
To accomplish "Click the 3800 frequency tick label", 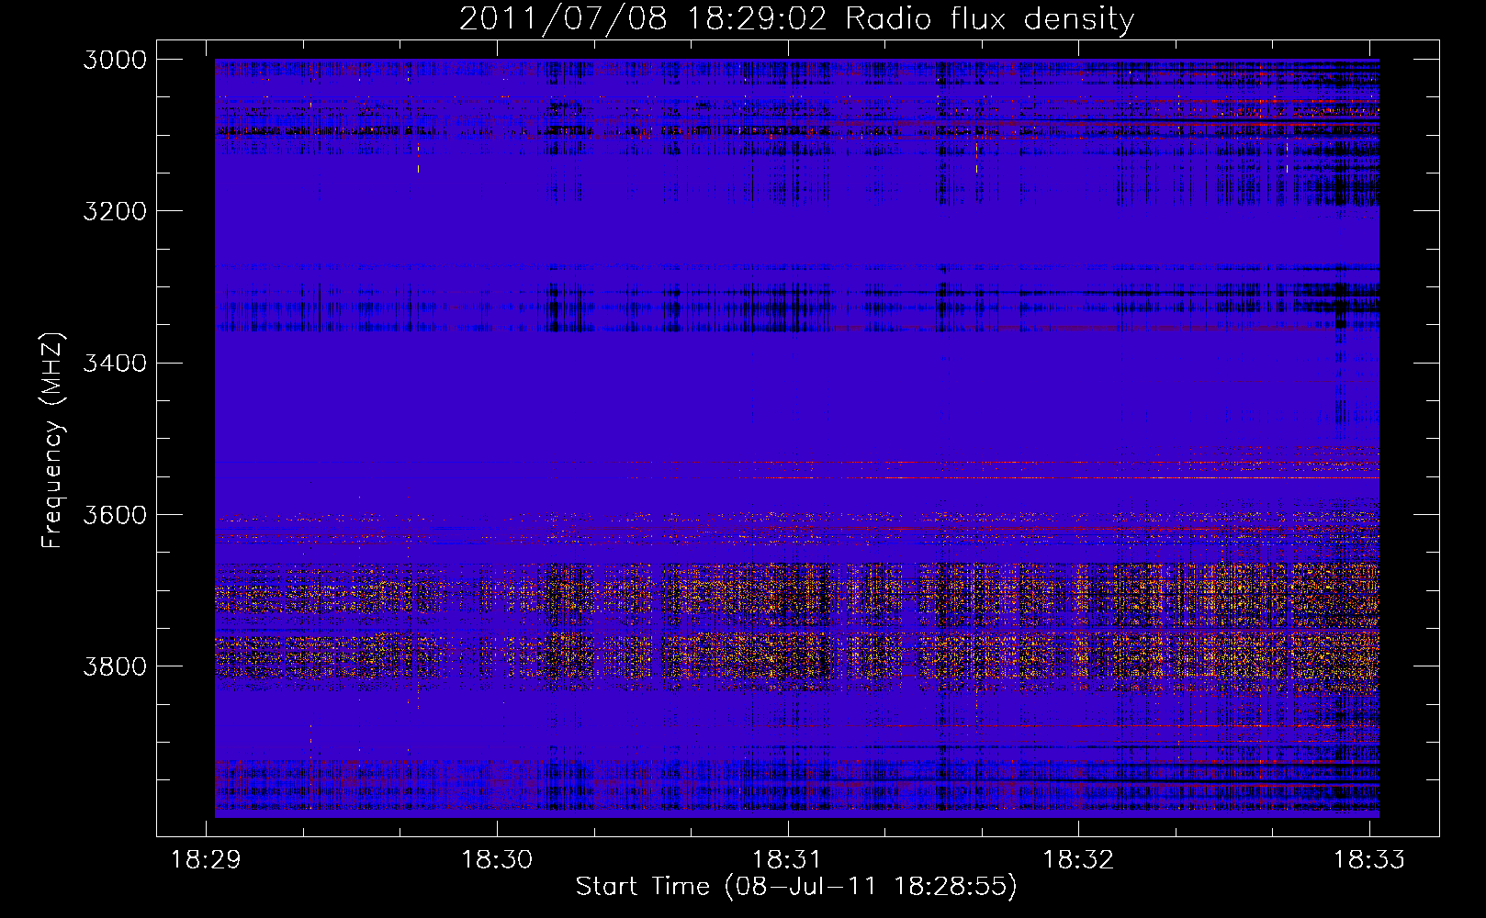I will [114, 666].
